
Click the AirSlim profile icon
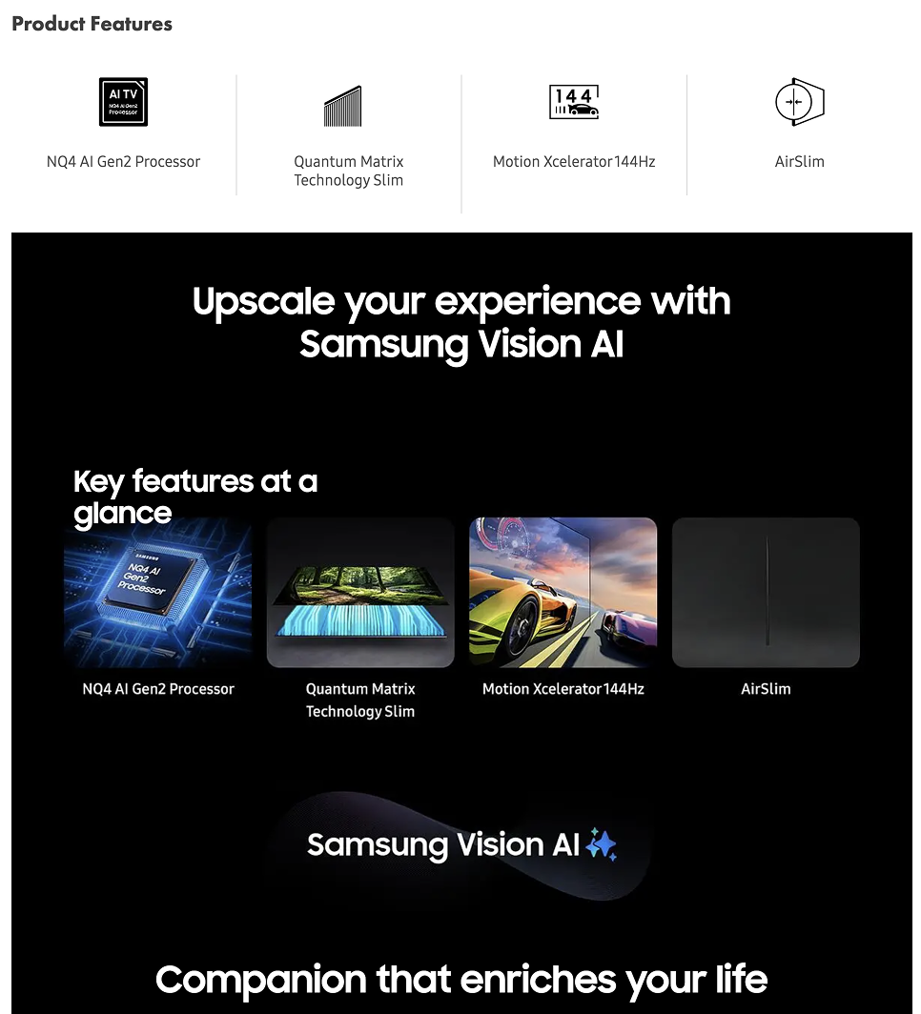pos(799,102)
